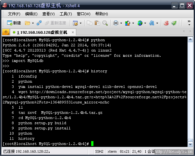Open the folder icon in toolbar
Image resolution: width=195 pixels, height=156 pixels.
point(28,23)
